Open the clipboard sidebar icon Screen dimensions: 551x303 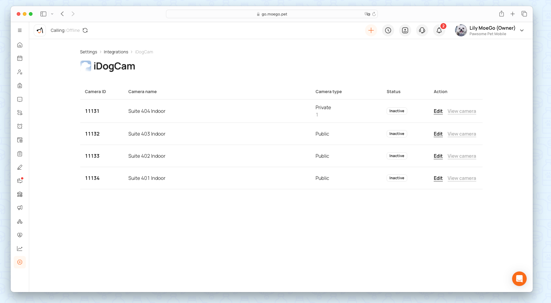pos(20,154)
